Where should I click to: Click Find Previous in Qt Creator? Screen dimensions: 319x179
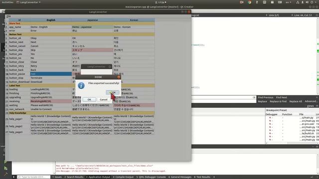tap(266, 97)
